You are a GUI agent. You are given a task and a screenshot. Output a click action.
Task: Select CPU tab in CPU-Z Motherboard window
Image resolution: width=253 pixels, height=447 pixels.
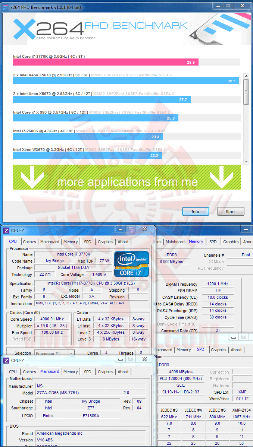(x=13, y=372)
